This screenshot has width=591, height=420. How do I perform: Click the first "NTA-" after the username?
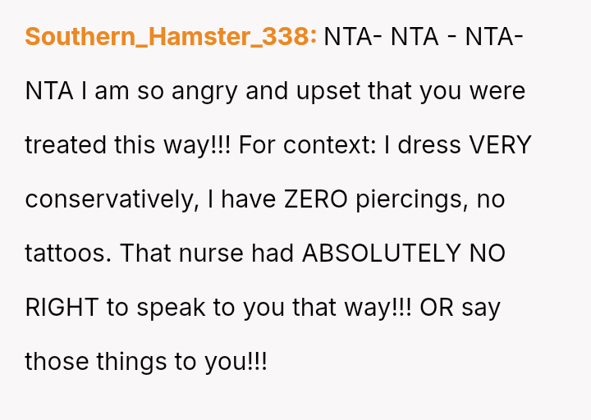352,37
